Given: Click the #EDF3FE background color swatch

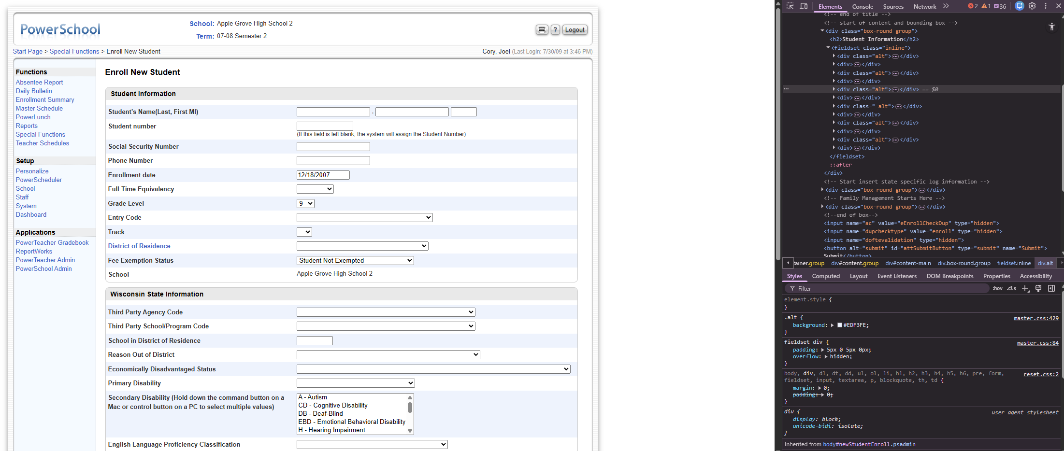Looking at the screenshot, I should pos(840,325).
